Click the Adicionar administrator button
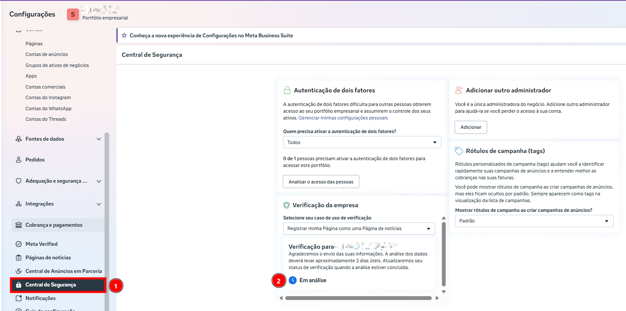 (471, 127)
